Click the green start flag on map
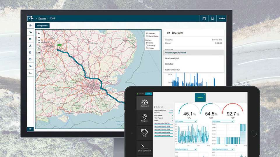Viewport: 280px width, 157px height. pyautogui.click(x=60, y=45)
